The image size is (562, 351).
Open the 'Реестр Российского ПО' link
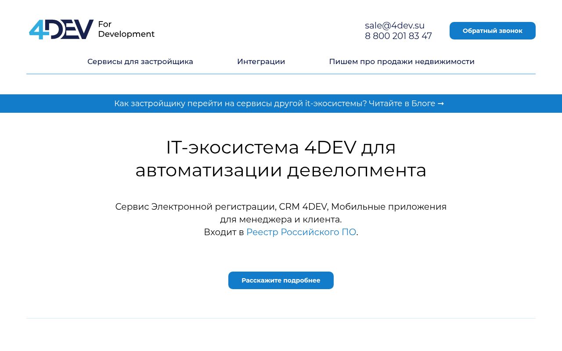301,232
